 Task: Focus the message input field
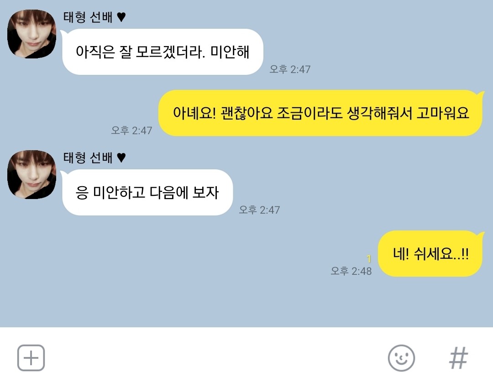click(x=215, y=358)
